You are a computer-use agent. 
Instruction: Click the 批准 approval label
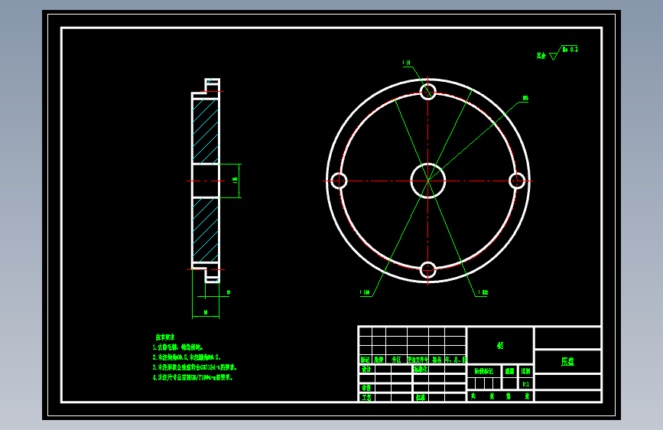pos(421,397)
